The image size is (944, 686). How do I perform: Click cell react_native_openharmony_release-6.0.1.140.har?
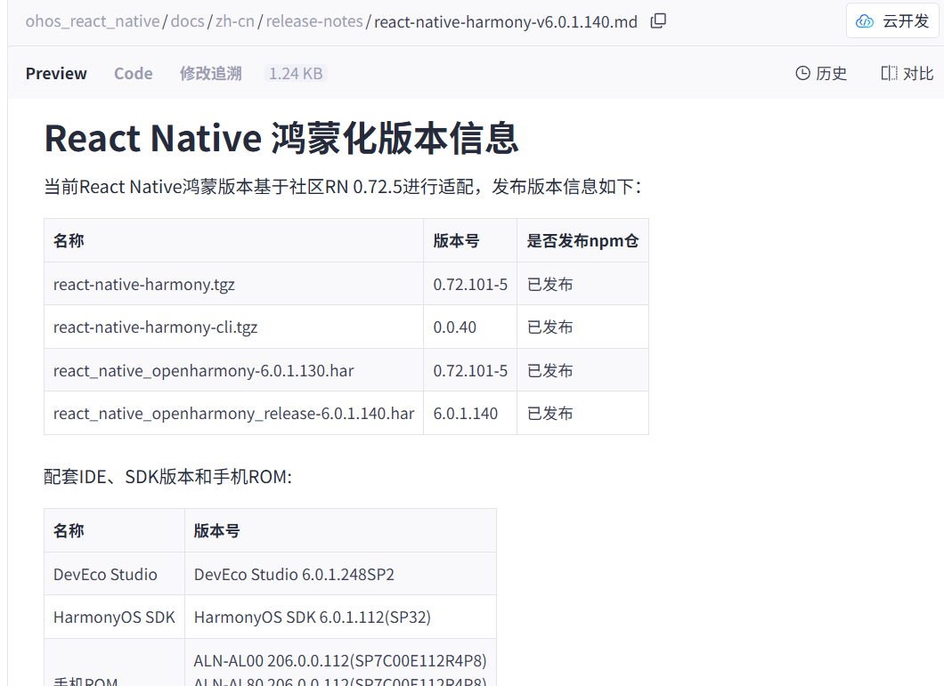233,414
